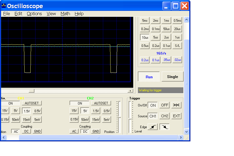Set trigger source to CH2

164,116
